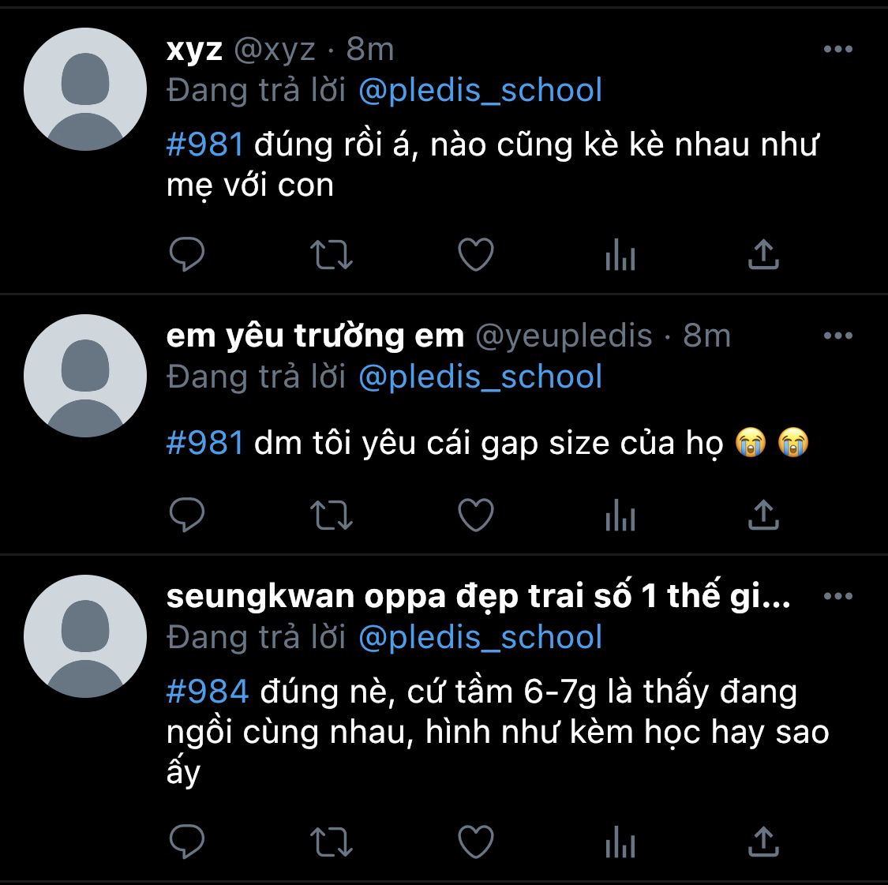Open more menu on seungkwan oppa tweet
This screenshot has width=888, height=885.
(838, 596)
